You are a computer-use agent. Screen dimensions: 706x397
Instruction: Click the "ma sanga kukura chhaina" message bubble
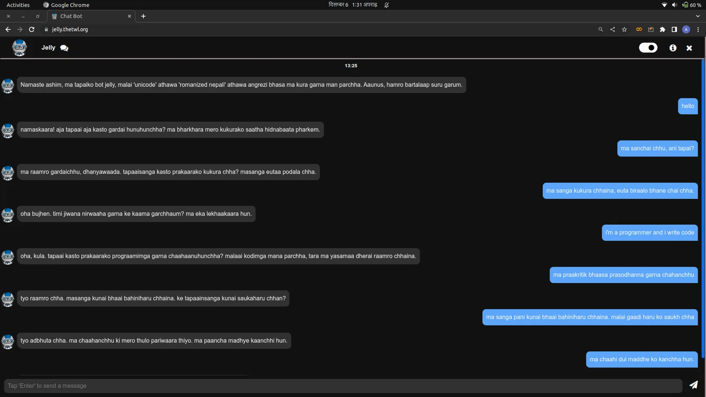click(620, 191)
